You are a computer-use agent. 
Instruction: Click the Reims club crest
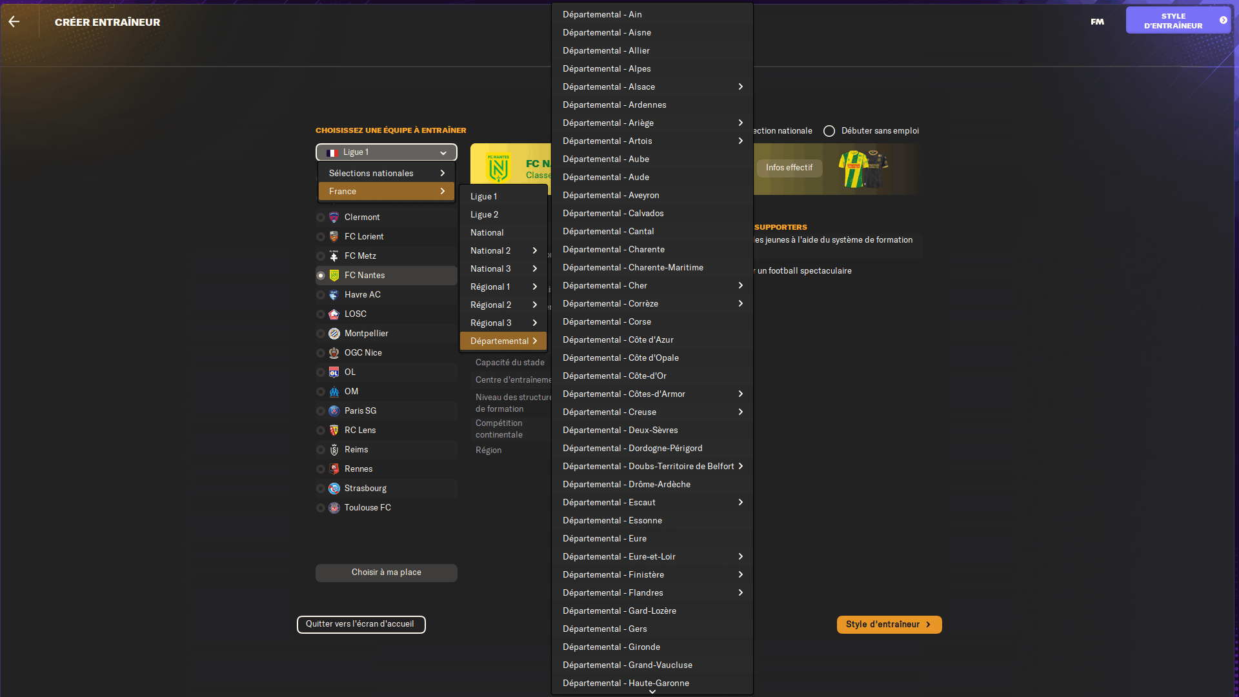(x=334, y=450)
